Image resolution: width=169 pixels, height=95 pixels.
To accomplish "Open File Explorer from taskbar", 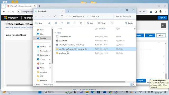I will tap(87, 92).
